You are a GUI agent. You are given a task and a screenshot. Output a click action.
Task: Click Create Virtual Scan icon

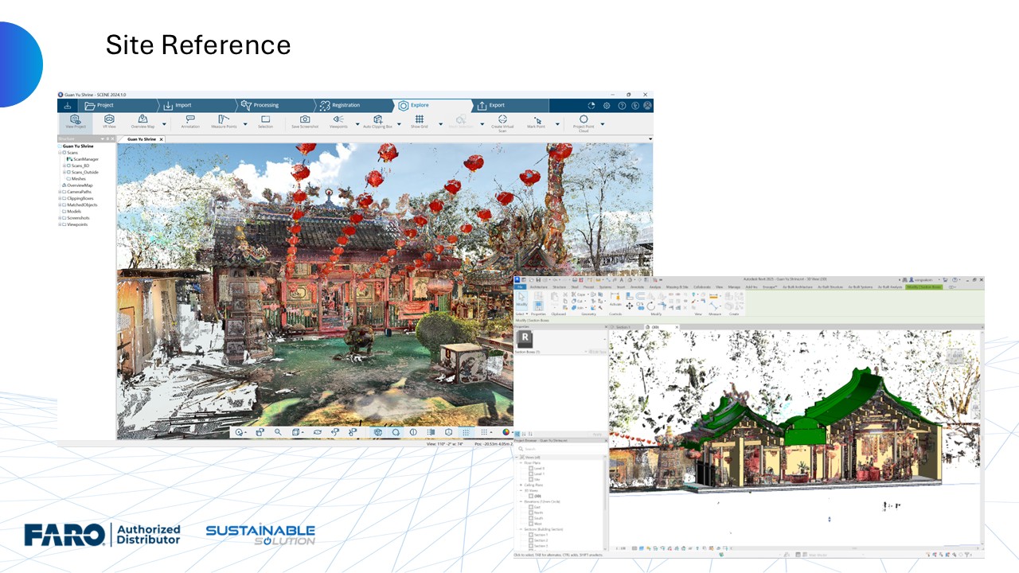point(502,119)
